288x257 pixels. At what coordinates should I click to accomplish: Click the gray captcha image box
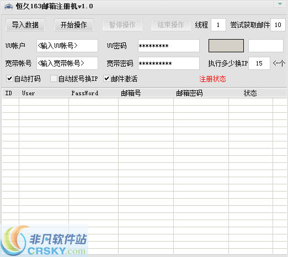coord(226,46)
